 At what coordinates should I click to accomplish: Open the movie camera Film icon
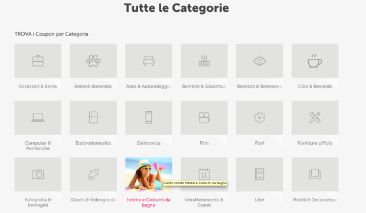(204, 118)
